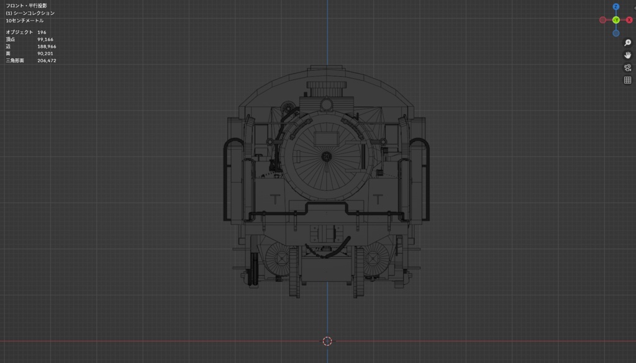Screen dimensions: 636x363
Task: Click the 'フロント・平行投影' view label
Action: [x=26, y=6]
